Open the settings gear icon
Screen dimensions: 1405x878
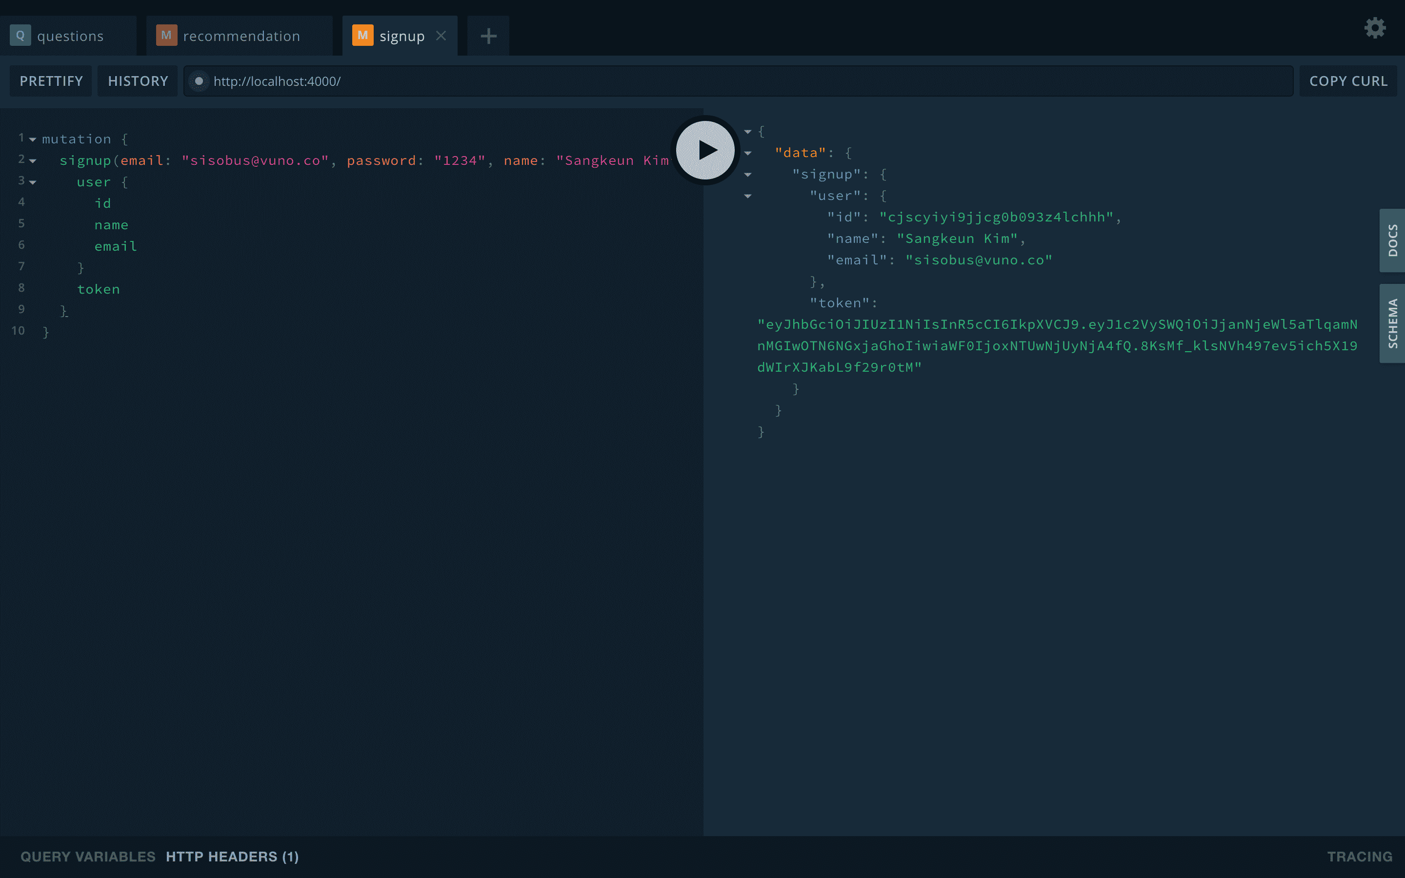click(x=1374, y=28)
